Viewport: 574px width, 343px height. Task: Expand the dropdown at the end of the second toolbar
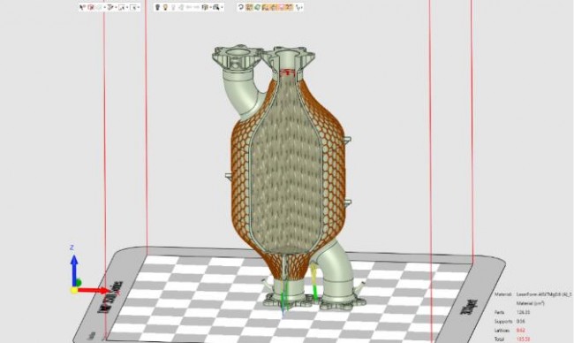(223, 7)
